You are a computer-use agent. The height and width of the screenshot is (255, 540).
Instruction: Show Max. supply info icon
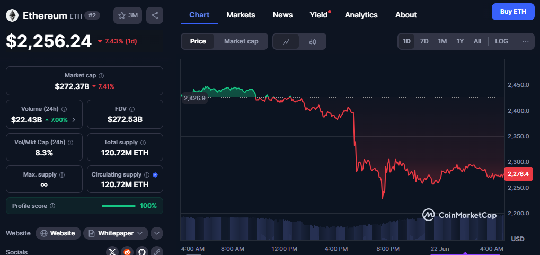point(62,175)
